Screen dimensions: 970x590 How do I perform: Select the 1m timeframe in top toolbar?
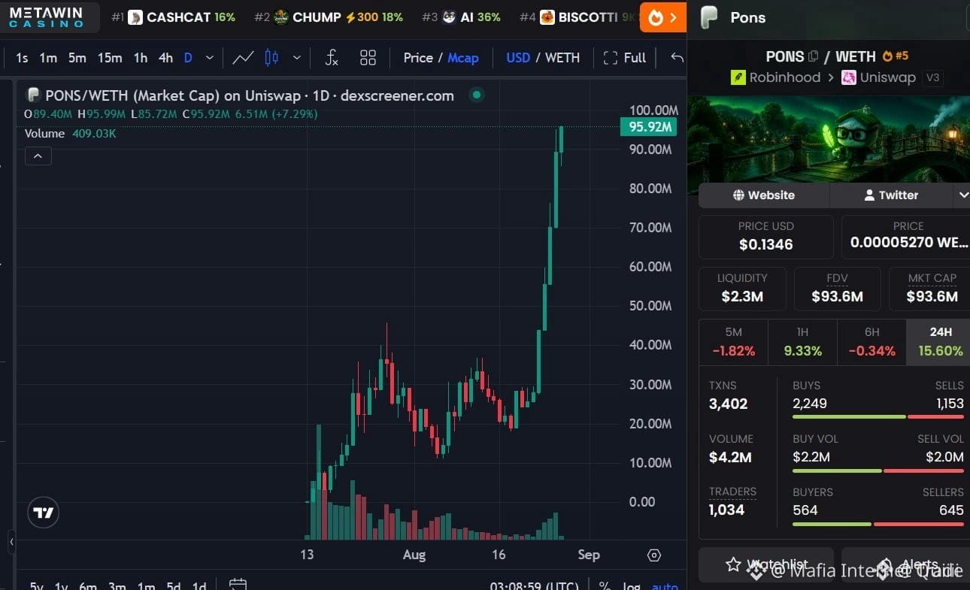pos(48,58)
